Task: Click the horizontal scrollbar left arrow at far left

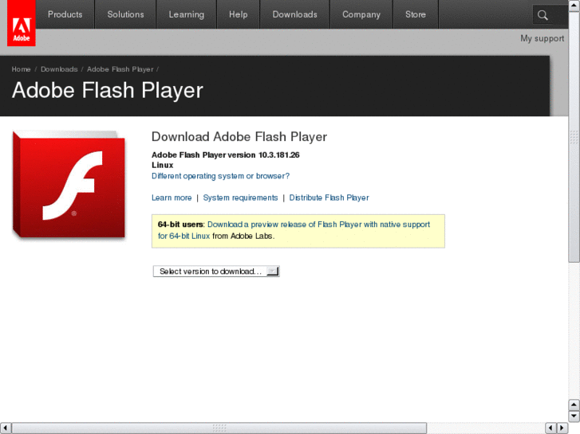Action: pyautogui.click(x=5, y=428)
